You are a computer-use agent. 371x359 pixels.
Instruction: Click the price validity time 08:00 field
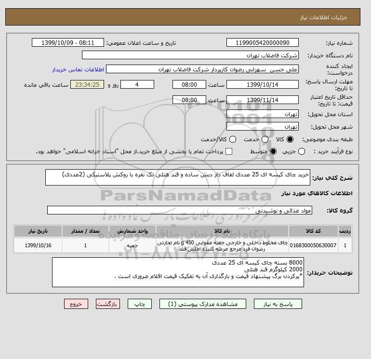point(189,100)
